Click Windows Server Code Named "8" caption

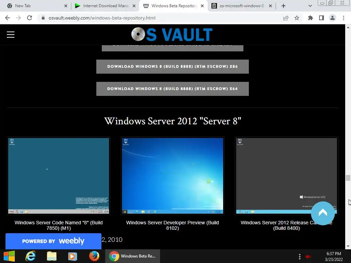(x=59, y=225)
